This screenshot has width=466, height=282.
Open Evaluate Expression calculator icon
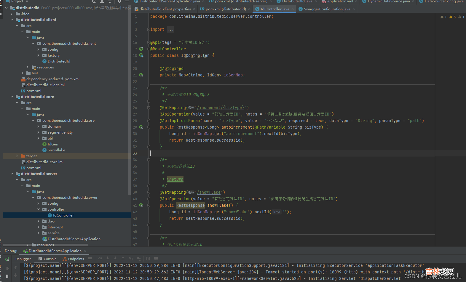(x=148, y=259)
